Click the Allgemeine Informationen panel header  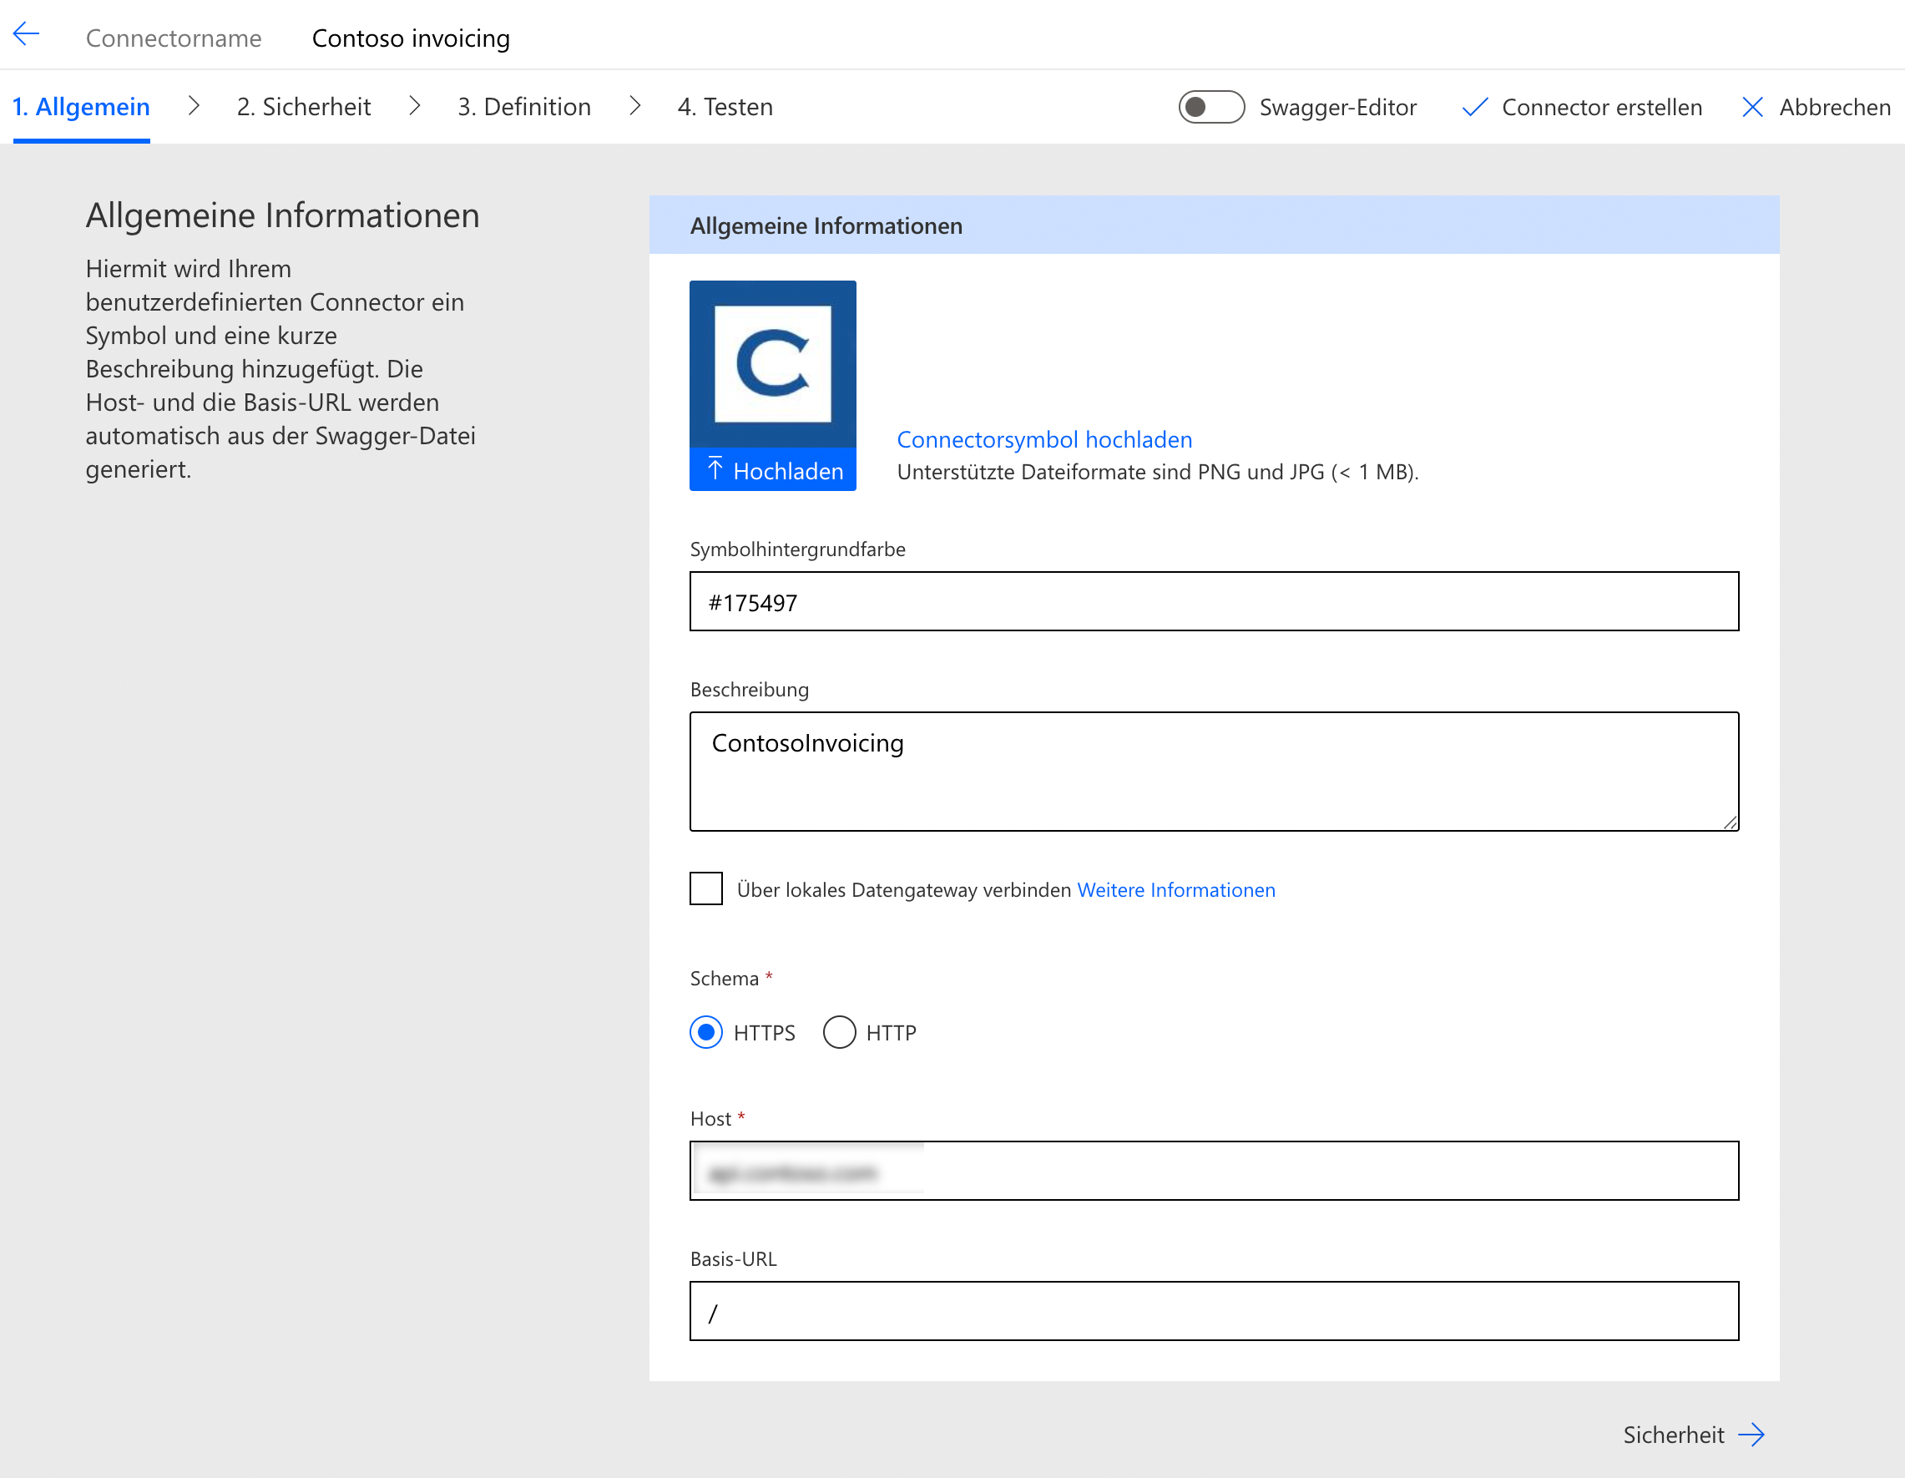(x=1214, y=225)
